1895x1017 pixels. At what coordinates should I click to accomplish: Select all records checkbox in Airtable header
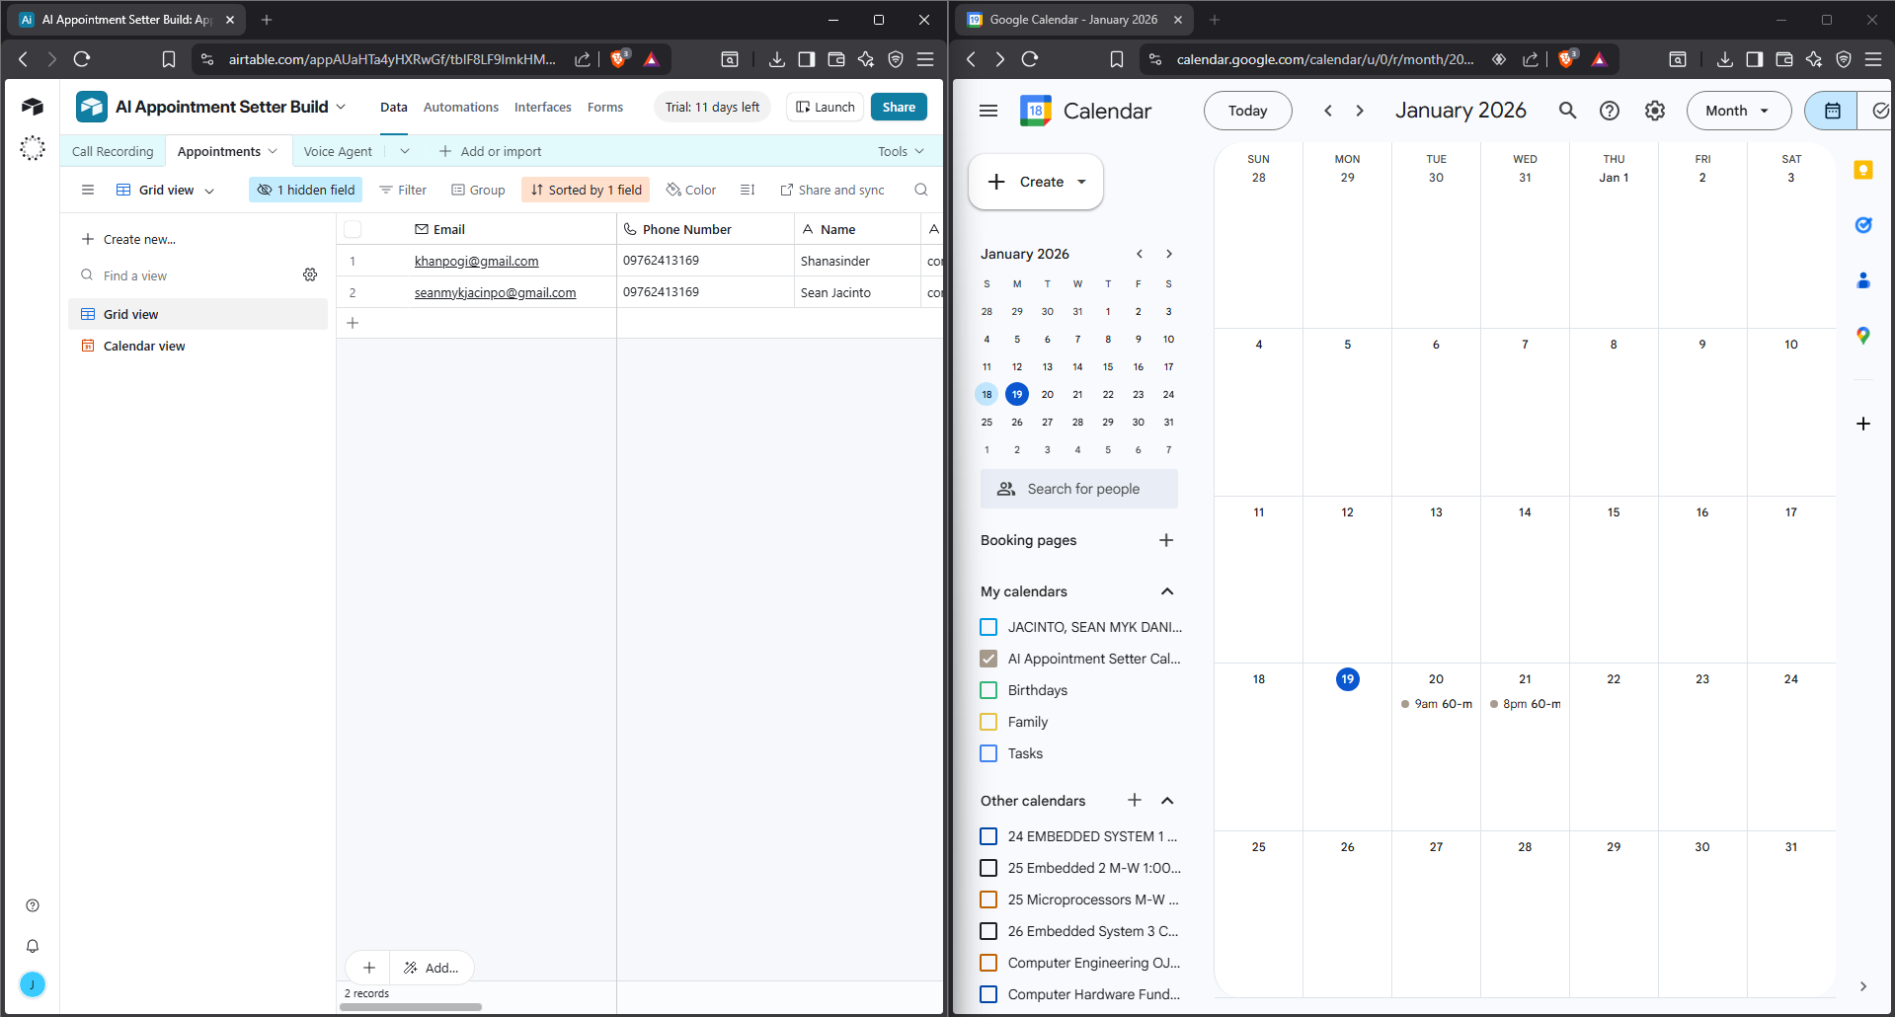(353, 229)
